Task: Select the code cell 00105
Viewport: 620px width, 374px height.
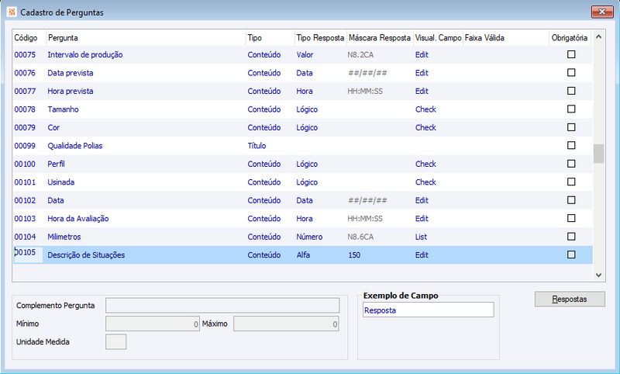Action: pos(28,255)
